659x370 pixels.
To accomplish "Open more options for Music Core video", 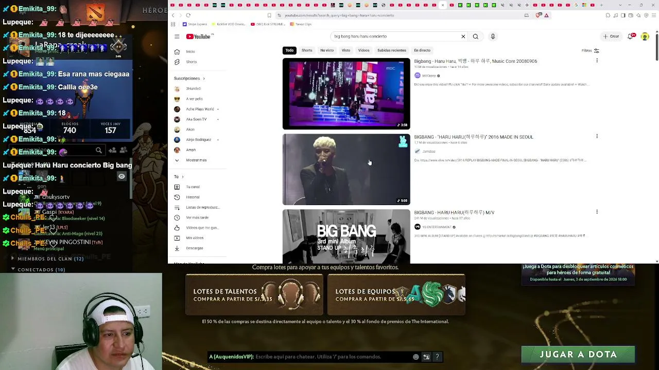I will [x=597, y=61].
